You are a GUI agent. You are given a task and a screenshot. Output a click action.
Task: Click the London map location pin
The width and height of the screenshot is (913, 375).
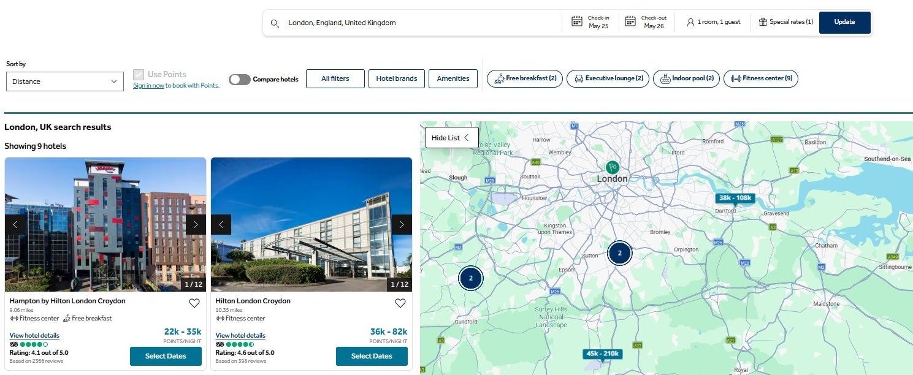612,167
